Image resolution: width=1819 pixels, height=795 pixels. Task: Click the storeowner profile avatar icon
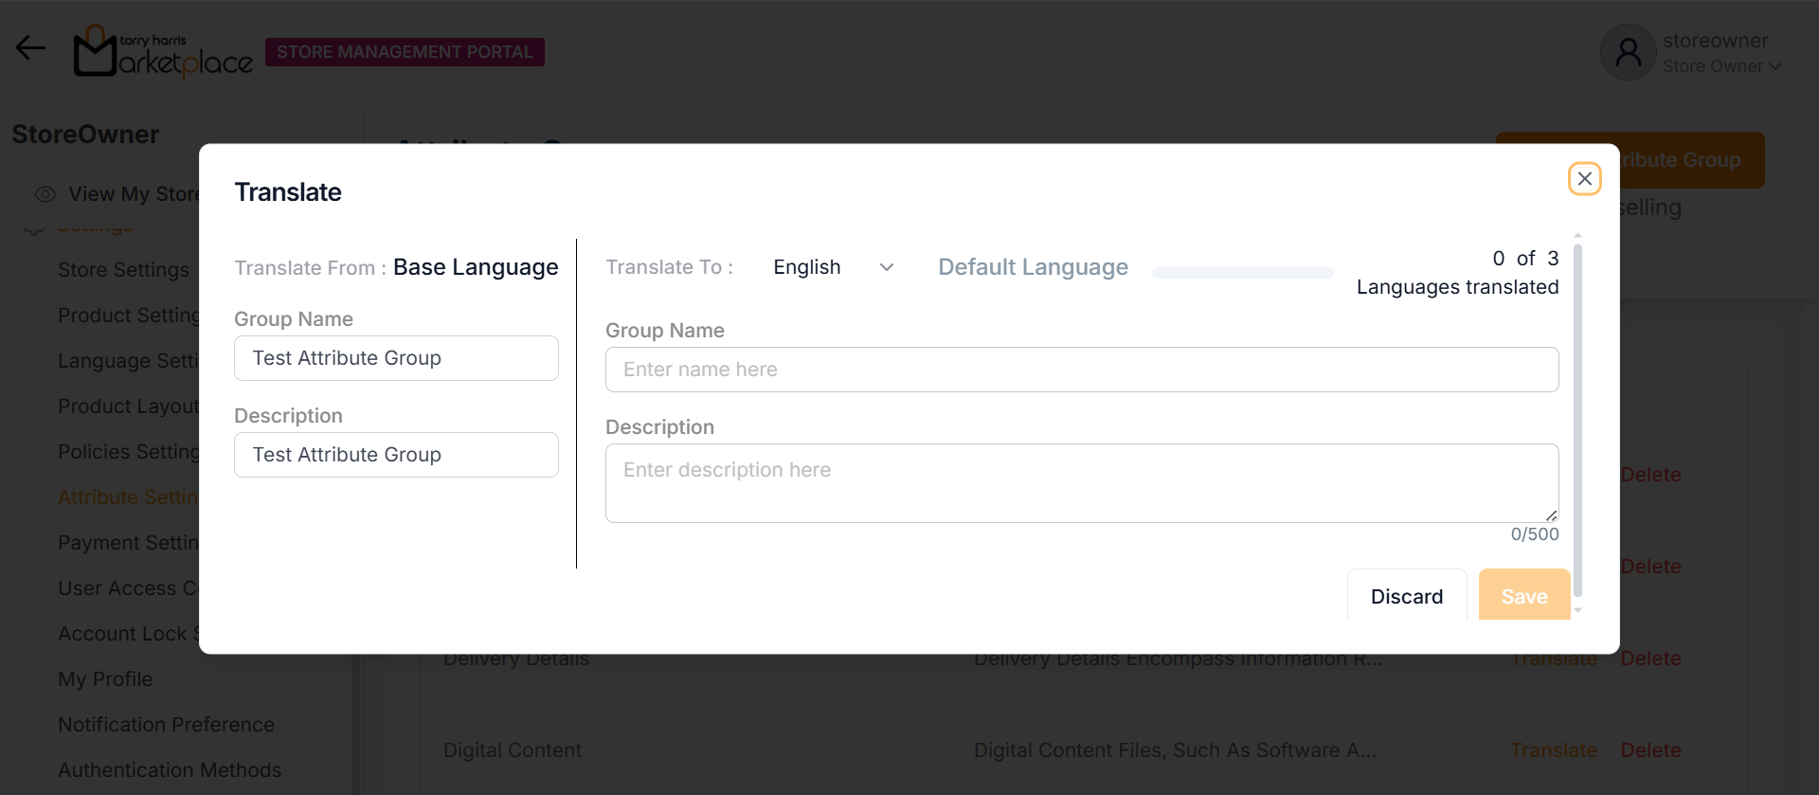tap(1628, 52)
